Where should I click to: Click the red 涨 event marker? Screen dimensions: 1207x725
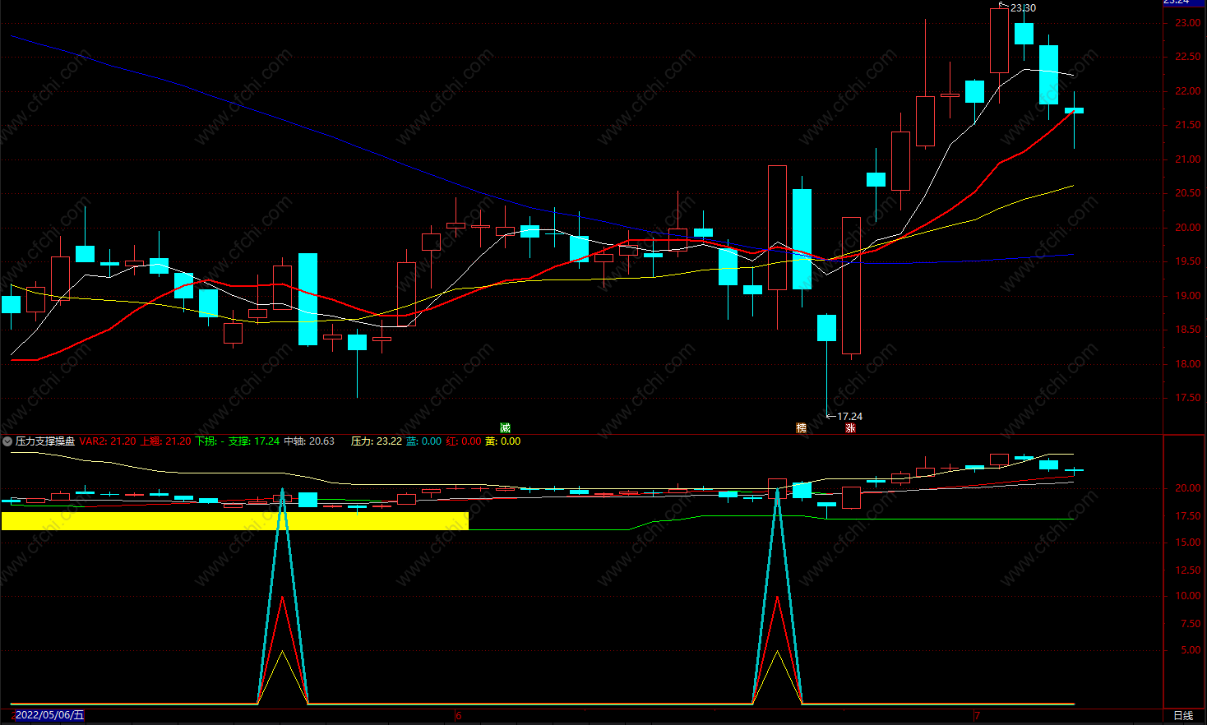coord(850,427)
